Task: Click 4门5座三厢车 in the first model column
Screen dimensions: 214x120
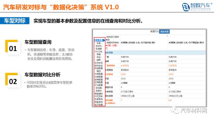Action: 127,92
